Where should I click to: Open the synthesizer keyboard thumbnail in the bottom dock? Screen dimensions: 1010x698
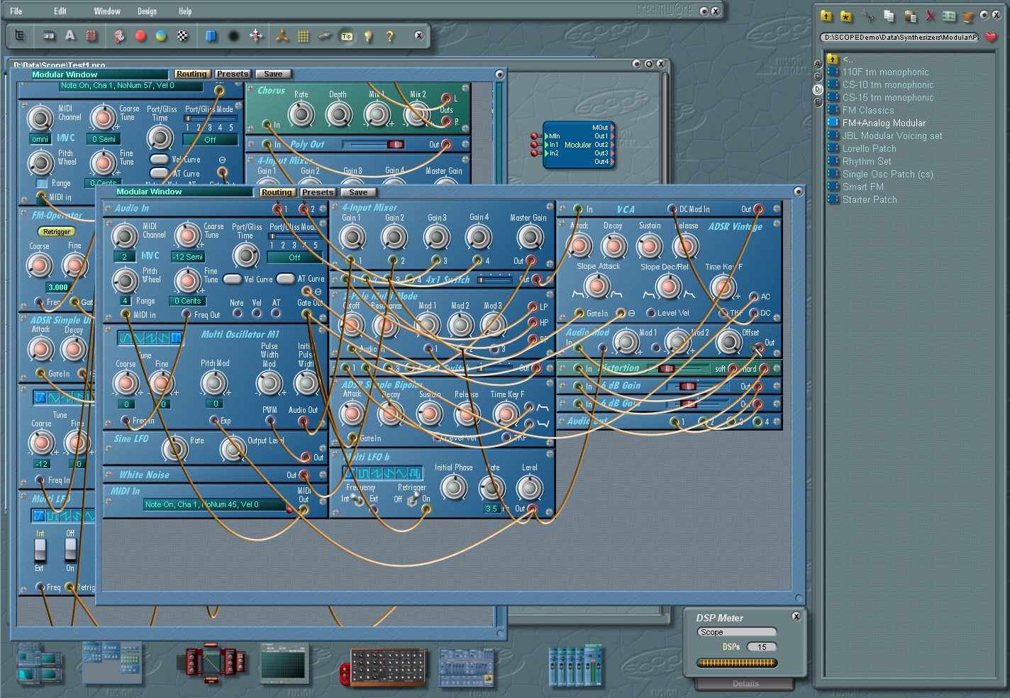coord(383,667)
